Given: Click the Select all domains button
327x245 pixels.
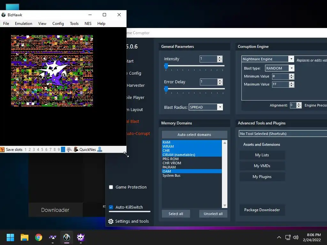Looking at the screenshot, I should point(176,214).
